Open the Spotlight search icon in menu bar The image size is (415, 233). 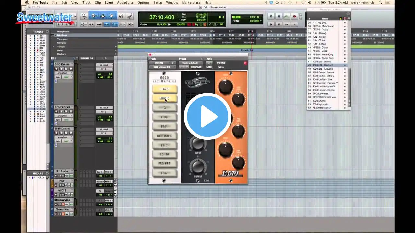point(380,2)
